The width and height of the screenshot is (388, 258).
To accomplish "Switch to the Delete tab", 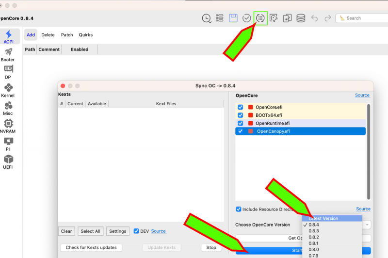I will click(48, 35).
